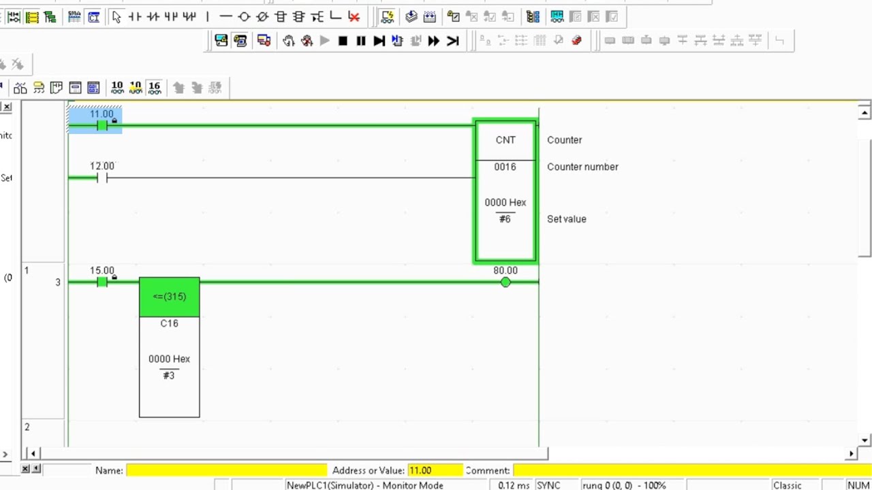872x490 pixels.
Task: Click the Address or Value field showing 11.00
Action: (435, 470)
